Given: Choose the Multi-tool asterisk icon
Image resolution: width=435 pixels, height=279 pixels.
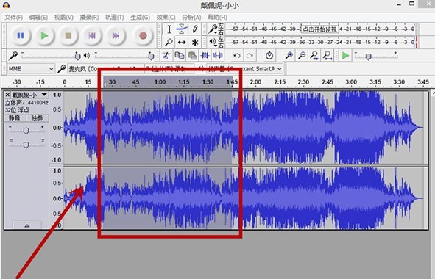Looking at the screenshot, I should (x=195, y=43).
